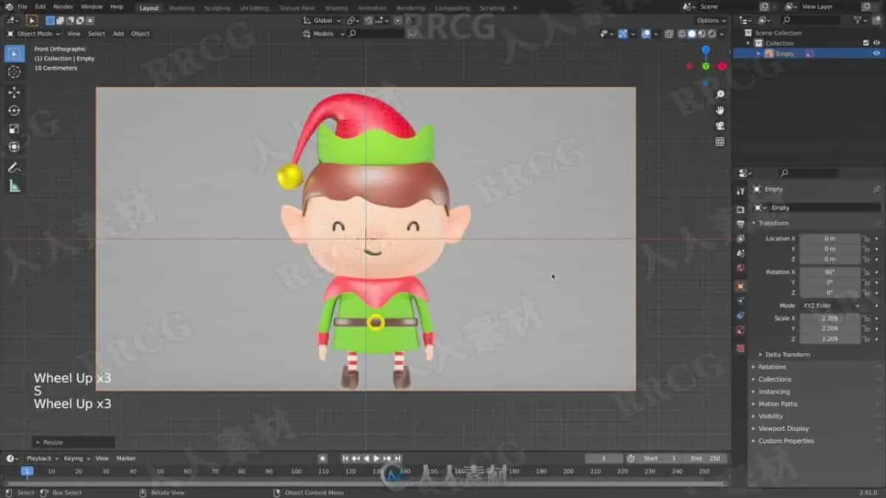
Task: Open the Output properties tab
Action: 741,224
